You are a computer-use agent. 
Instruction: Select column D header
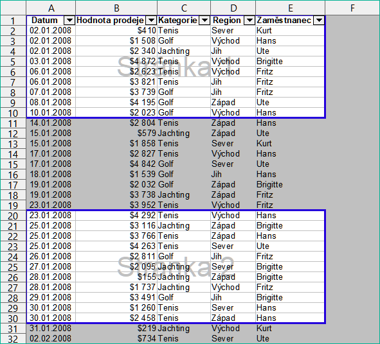(x=233, y=8)
